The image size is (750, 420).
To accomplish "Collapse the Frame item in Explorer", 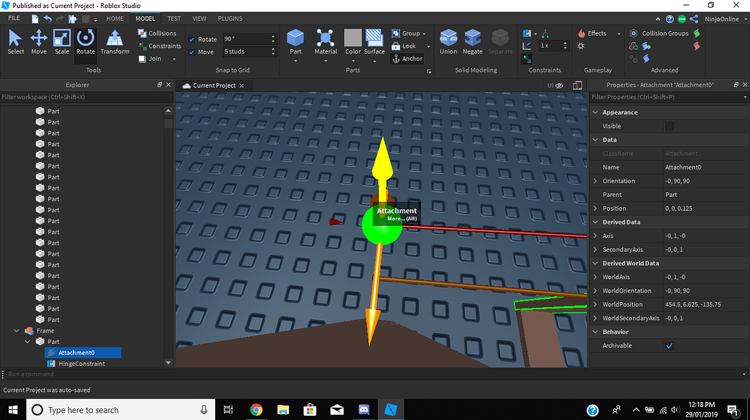I will 16,330.
